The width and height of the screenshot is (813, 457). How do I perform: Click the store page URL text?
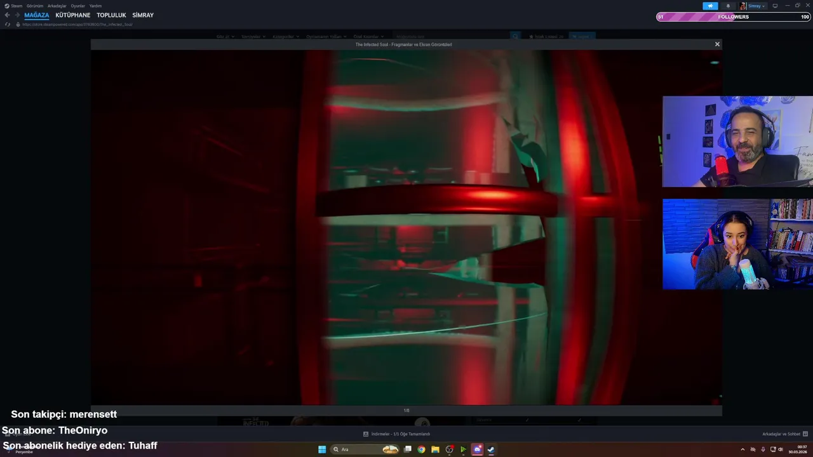tap(77, 24)
